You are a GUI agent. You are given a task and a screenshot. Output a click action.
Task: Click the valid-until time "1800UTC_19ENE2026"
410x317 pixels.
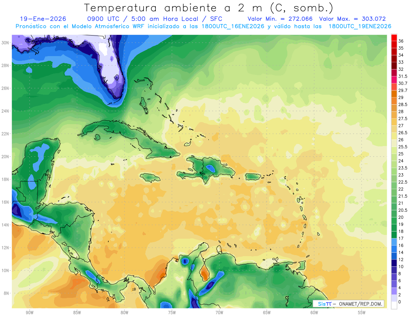[360, 26]
